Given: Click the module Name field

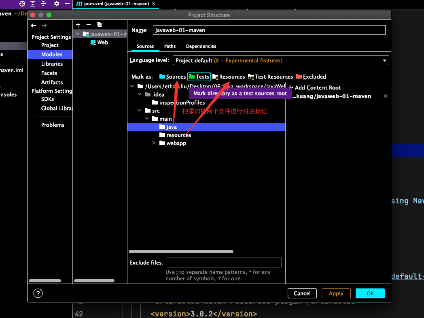Looking at the screenshot, I should 269,30.
